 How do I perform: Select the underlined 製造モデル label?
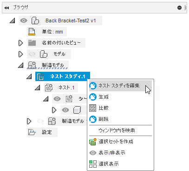point(53,65)
